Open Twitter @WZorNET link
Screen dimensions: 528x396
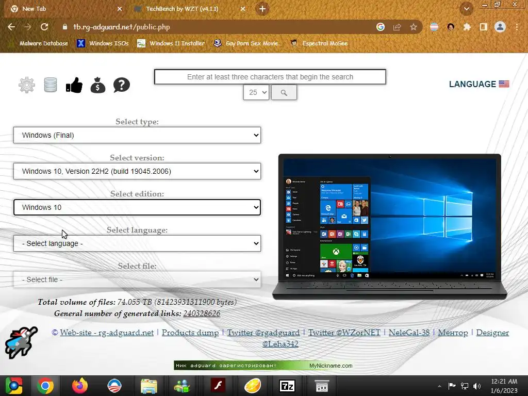click(344, 333)
